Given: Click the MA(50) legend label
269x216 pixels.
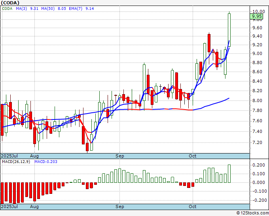Looking at the screenshot, I should 48,9.
